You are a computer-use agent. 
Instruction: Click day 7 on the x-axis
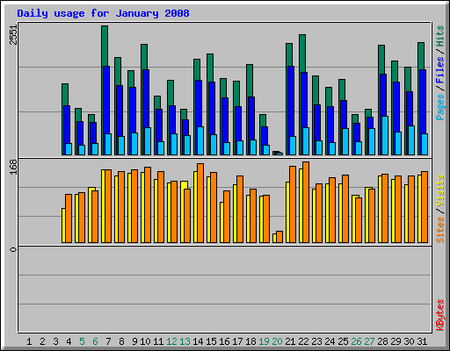click(108, 341)
